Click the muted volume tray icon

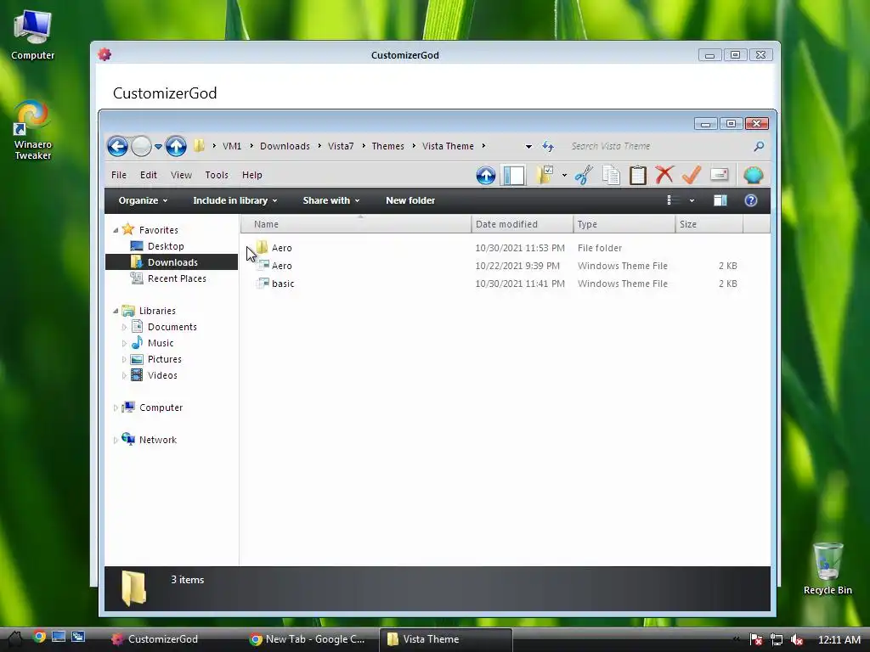(x=797, y=639)
